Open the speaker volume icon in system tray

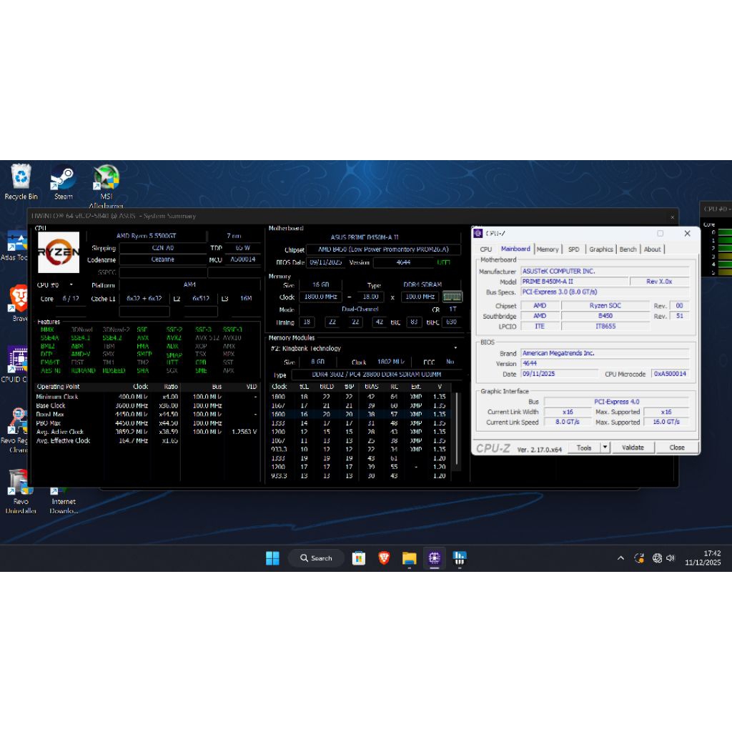[x=670, y=558]
